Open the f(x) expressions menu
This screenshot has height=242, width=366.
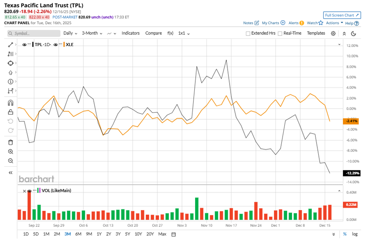pos(170,33)
